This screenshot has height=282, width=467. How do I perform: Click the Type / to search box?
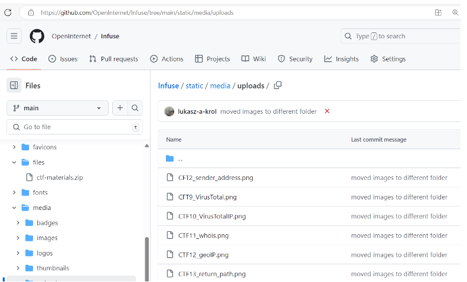coord(401,36)
